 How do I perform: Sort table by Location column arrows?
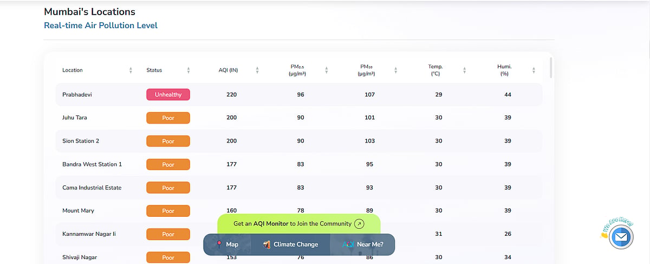(x=131, y=70)
